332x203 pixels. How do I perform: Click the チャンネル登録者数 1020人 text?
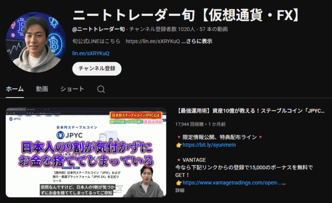tap(162, 29)
